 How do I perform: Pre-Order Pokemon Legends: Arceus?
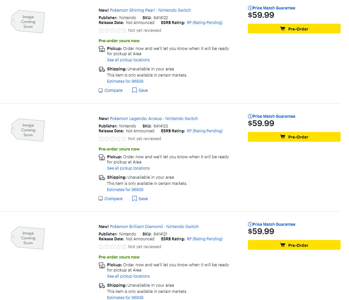tap(294, 137)
